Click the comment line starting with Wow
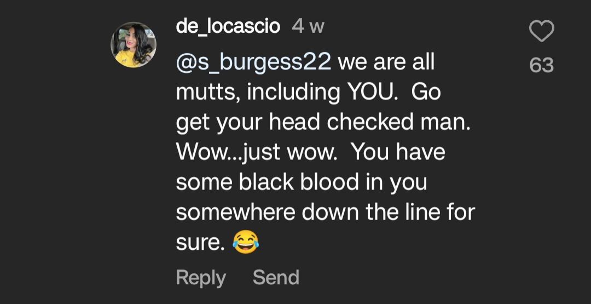Image resolution: width=591 pixels, height=304 pixels. 311,152
